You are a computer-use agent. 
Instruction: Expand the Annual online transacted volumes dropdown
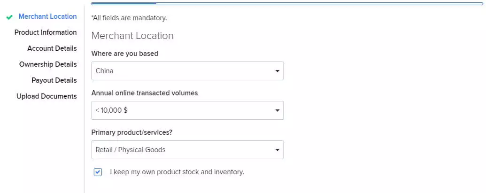[x=187, y=110]
